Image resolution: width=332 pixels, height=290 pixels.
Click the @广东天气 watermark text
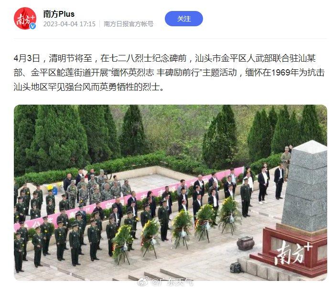coord(172,282)
